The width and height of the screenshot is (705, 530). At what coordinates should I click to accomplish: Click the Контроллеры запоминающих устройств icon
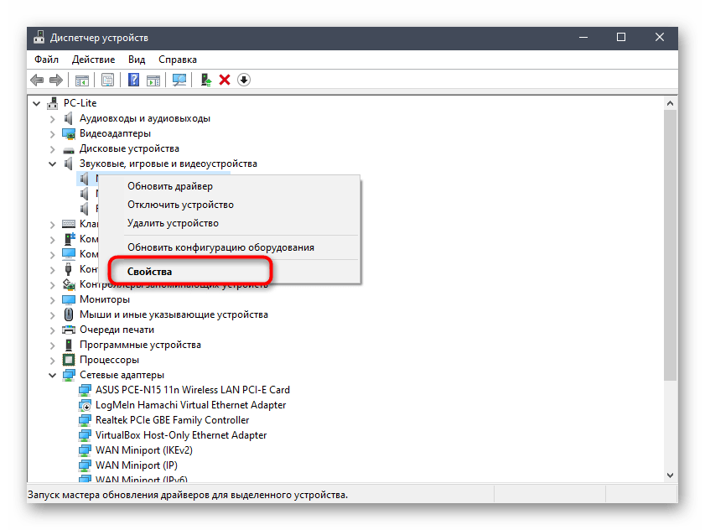click(69, 284)
